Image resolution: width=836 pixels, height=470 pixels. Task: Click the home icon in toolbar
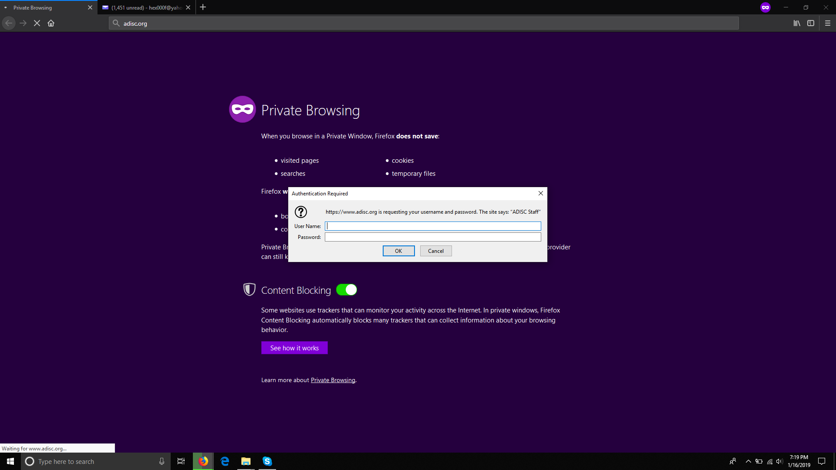click(51, 23)
